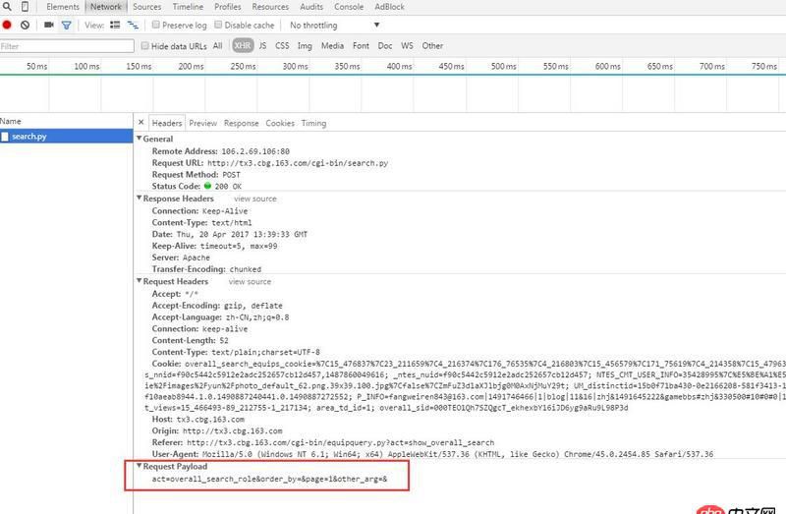Collapse the Request Headers section
The height and width of the screenshot is (514, 786).
pos(139,281)
